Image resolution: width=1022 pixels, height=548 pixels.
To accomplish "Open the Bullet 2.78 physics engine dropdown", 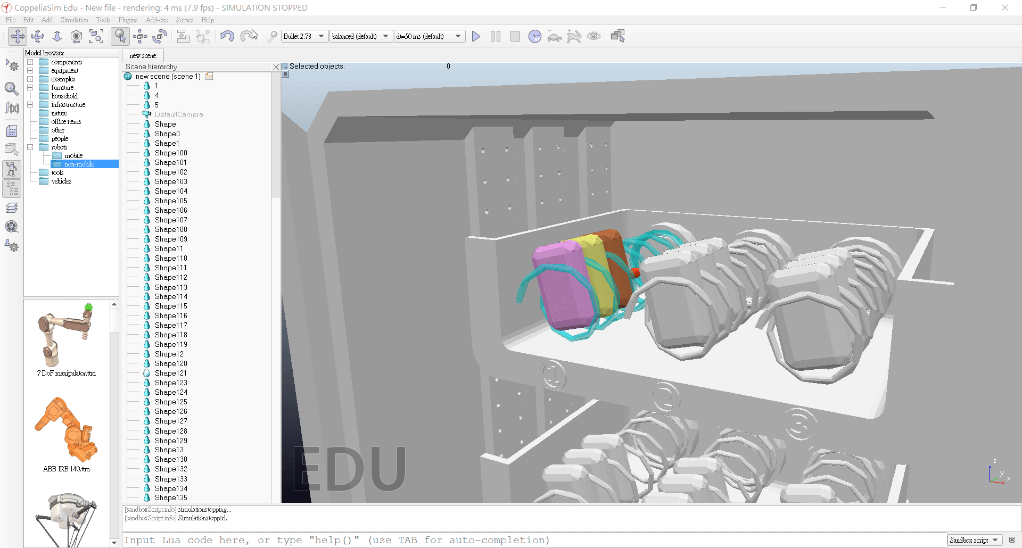I will coord(304,36).
